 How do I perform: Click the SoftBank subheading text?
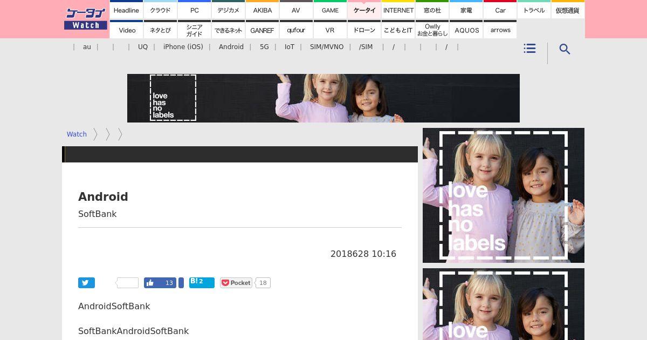98,214
